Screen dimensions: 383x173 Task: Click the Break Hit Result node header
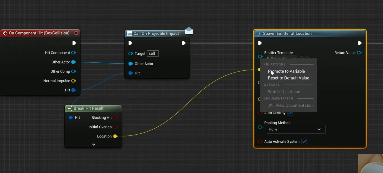coord(88,108)
